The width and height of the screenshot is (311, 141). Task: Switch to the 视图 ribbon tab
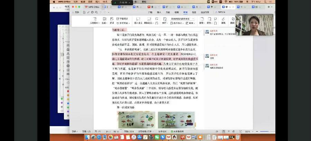click(194, 12)
